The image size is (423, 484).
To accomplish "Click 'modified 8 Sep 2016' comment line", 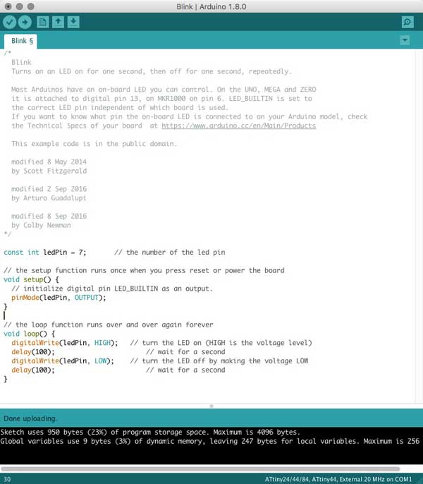I will [49, 216].
